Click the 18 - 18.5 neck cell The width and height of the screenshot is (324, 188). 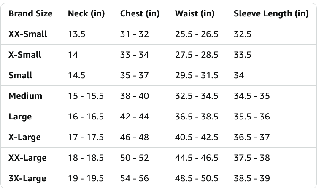tap(86, 158)
